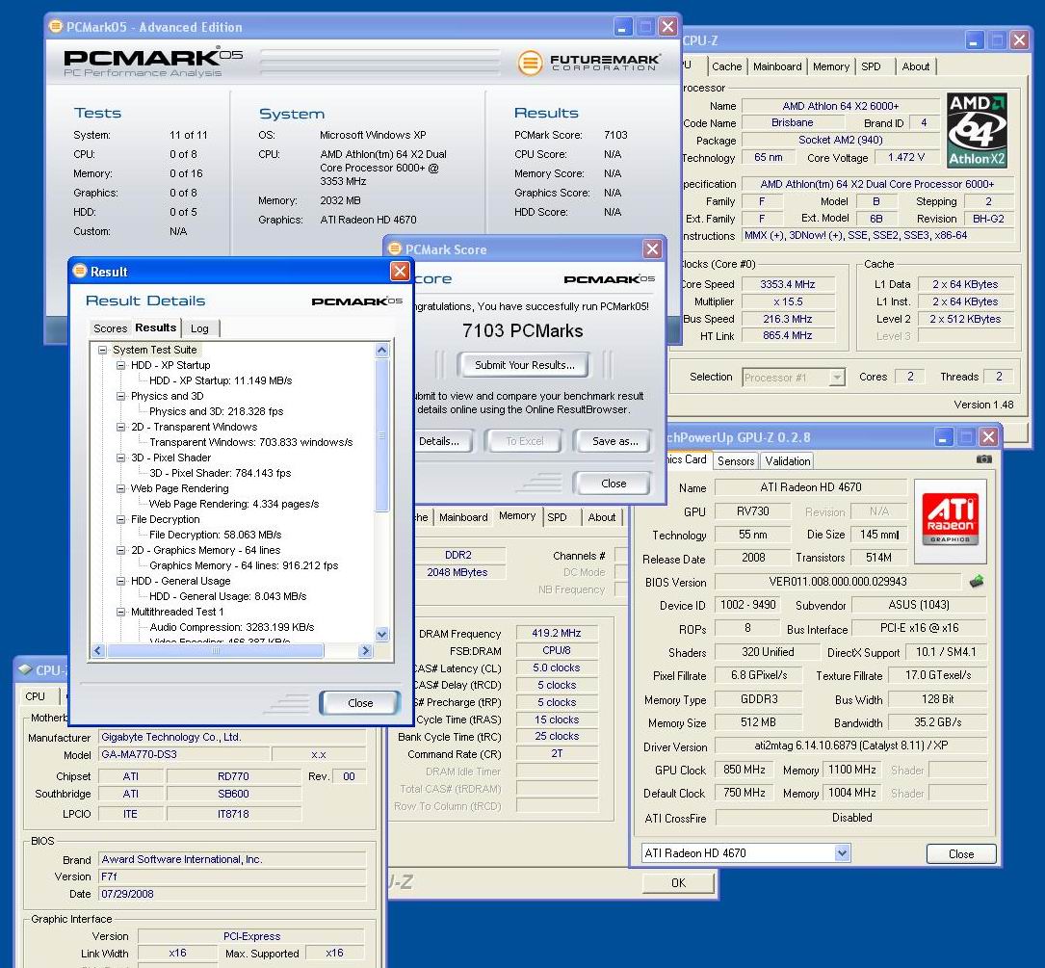Click the CPU-Z title icon at bottom left
The height and width of the screenshot is (968, 1045).
(25, 669)
